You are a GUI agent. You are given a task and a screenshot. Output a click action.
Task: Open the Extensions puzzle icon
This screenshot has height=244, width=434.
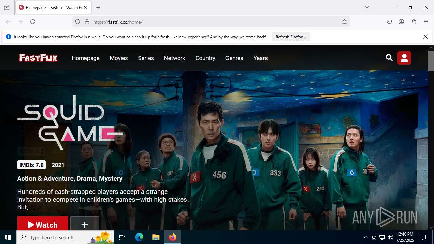(414, 22)
